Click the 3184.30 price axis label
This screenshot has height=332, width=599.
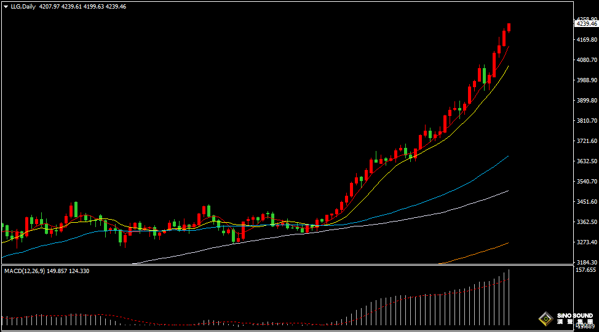(x=585, y=262)
